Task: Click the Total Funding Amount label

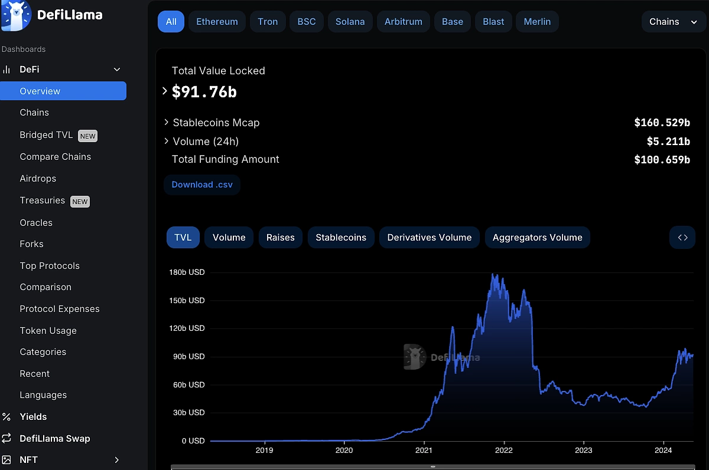Action: [x=226, y=159]
